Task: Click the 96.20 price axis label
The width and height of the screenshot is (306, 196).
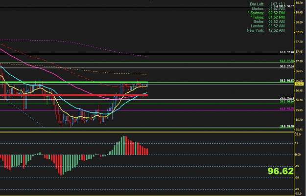Action: pyautogui.click(x=299, y=100)
